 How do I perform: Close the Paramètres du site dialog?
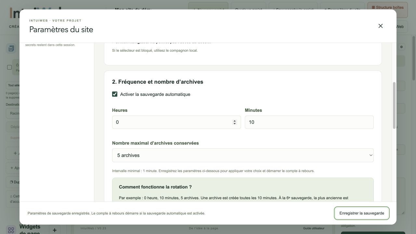click(381, 26)
